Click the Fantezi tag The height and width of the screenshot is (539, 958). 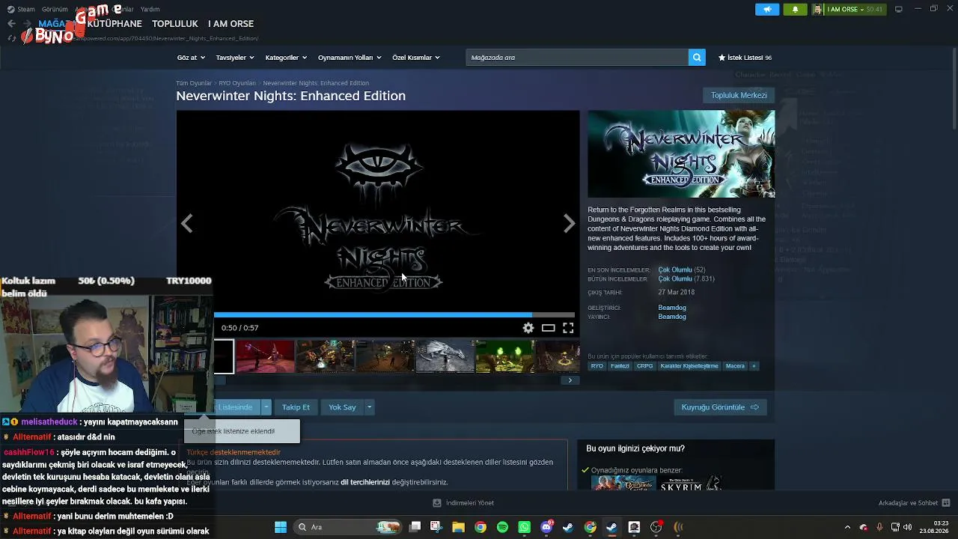pos(620,366)
